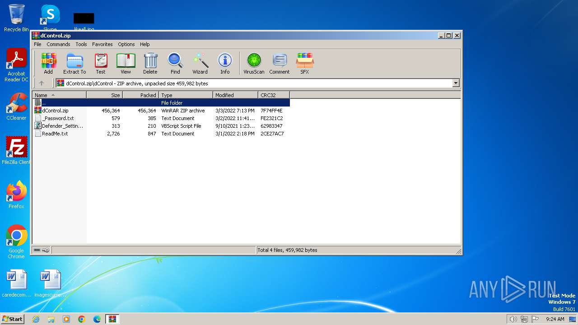578x325 pixels.
Task: Open Chrome from the taskbar
Action: [x=82, y=319]
